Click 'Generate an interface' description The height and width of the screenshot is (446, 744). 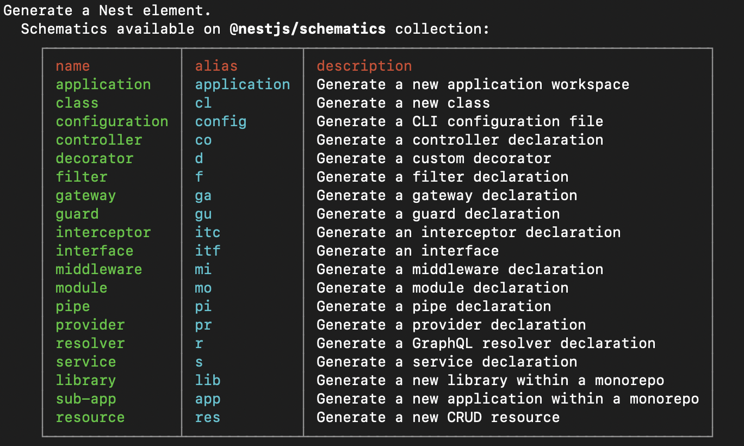[x=408, y=251]
